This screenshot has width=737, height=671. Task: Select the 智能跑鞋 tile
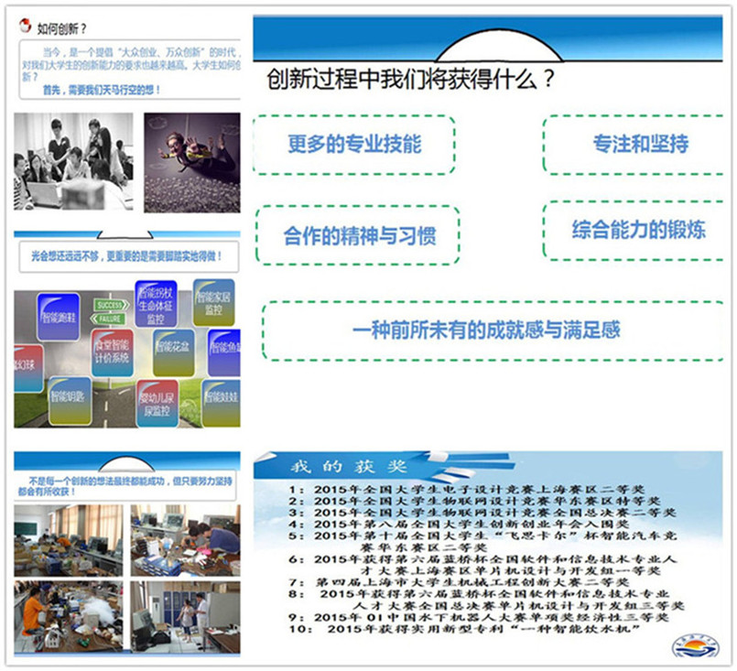59,319
